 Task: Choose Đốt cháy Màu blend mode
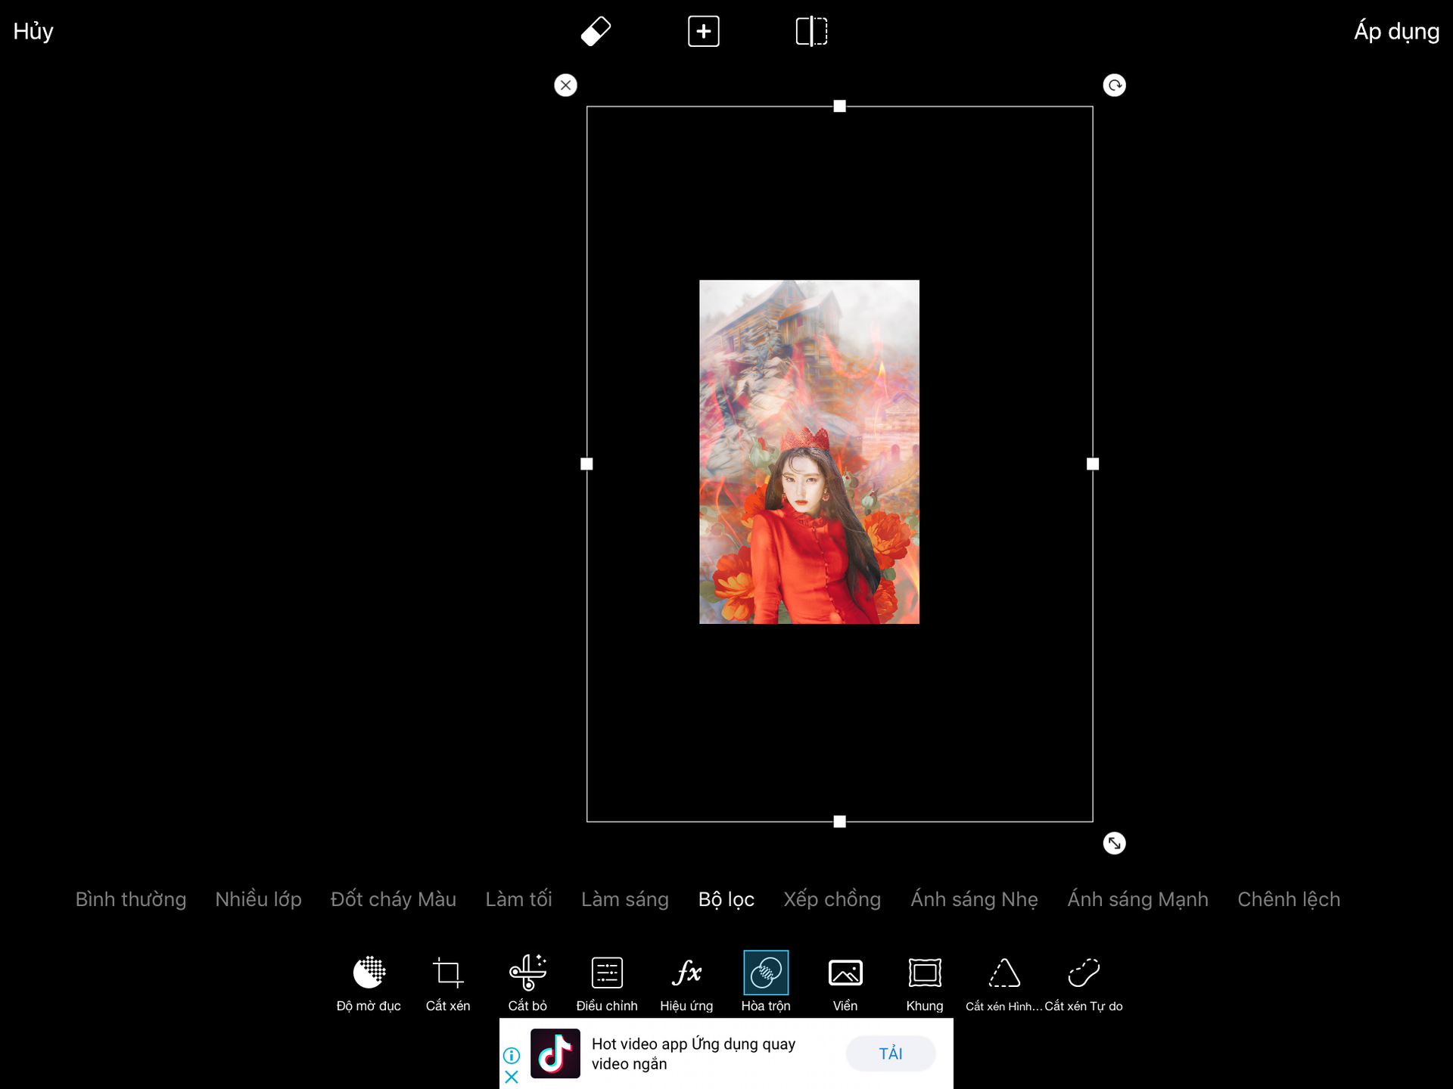[394, 899]
